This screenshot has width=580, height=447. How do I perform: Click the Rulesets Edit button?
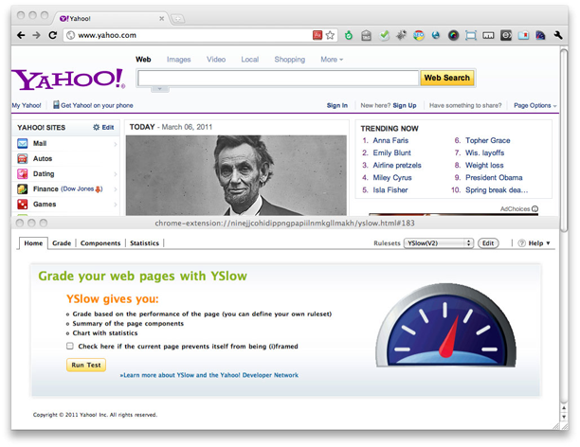click(x=488, y=242)
